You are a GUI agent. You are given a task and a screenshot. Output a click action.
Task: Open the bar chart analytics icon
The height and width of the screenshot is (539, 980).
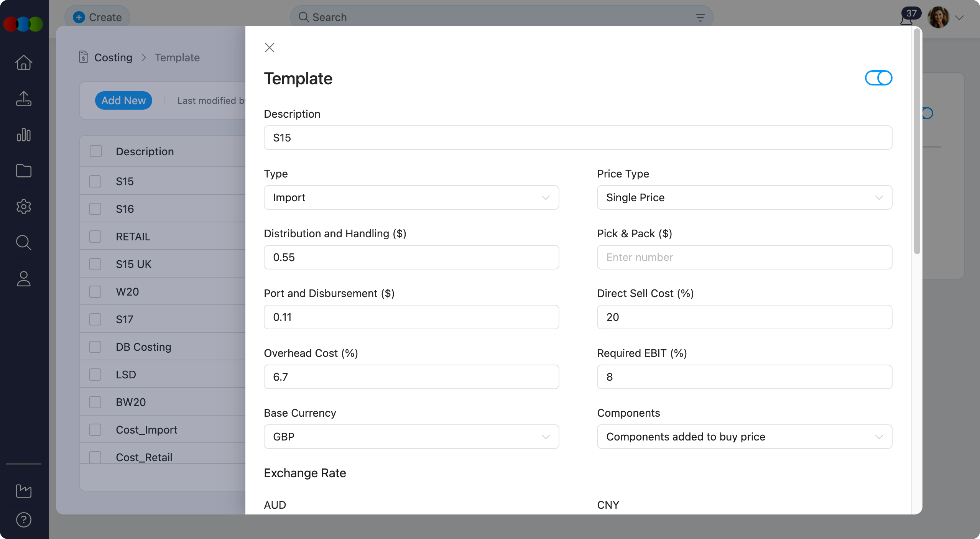[x=23, y=135]
